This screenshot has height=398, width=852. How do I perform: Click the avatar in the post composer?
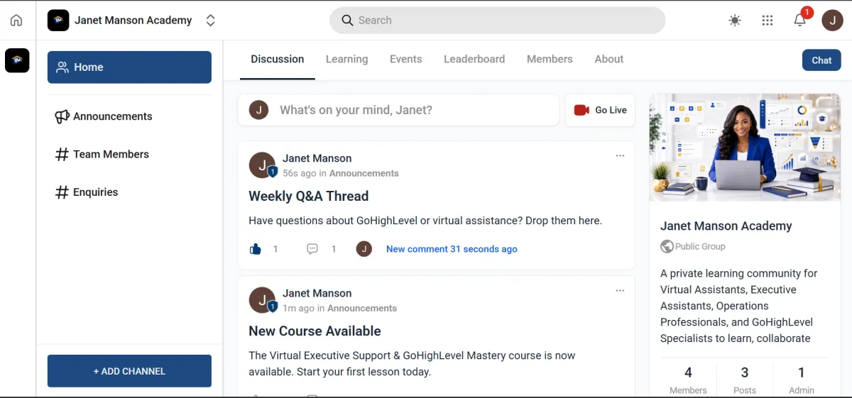(x=258, y=110)
